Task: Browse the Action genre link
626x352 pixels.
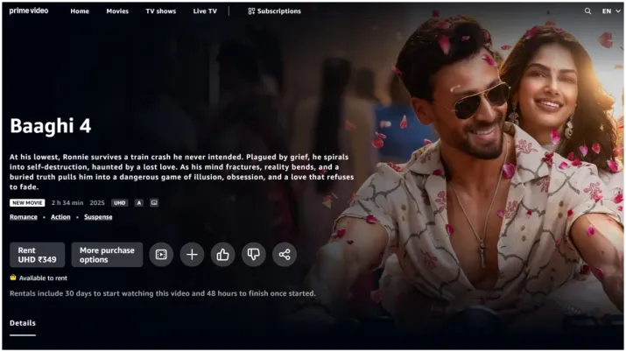Action: (x=60, y=216)
